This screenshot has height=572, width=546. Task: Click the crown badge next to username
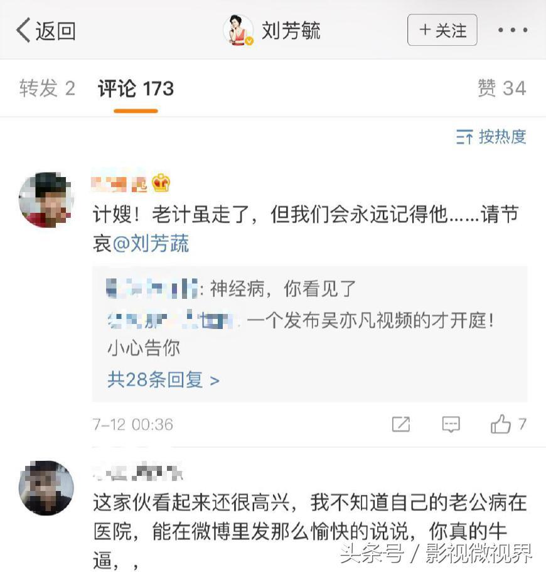coord(161,183)
